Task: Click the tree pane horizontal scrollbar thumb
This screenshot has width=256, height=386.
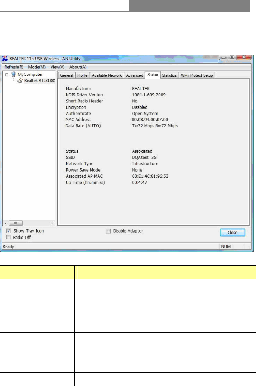Action: 16,223
